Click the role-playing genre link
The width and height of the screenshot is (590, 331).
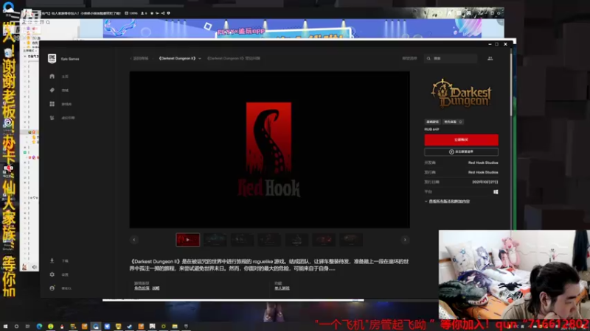[x=142, y=288]
